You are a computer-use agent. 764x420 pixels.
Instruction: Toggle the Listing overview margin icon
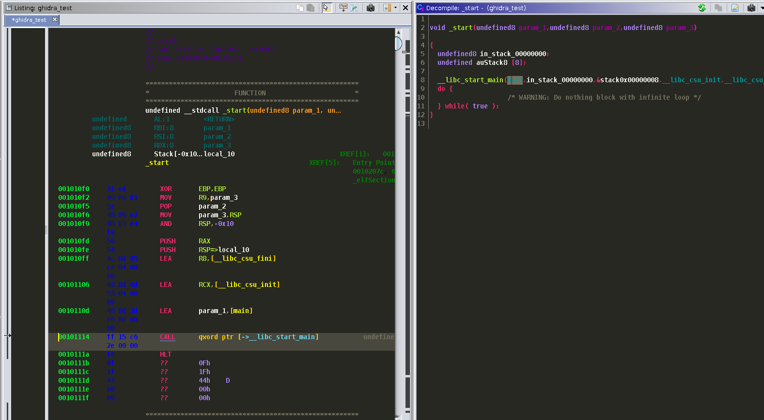pyautogui.click(x=387, y=8)
